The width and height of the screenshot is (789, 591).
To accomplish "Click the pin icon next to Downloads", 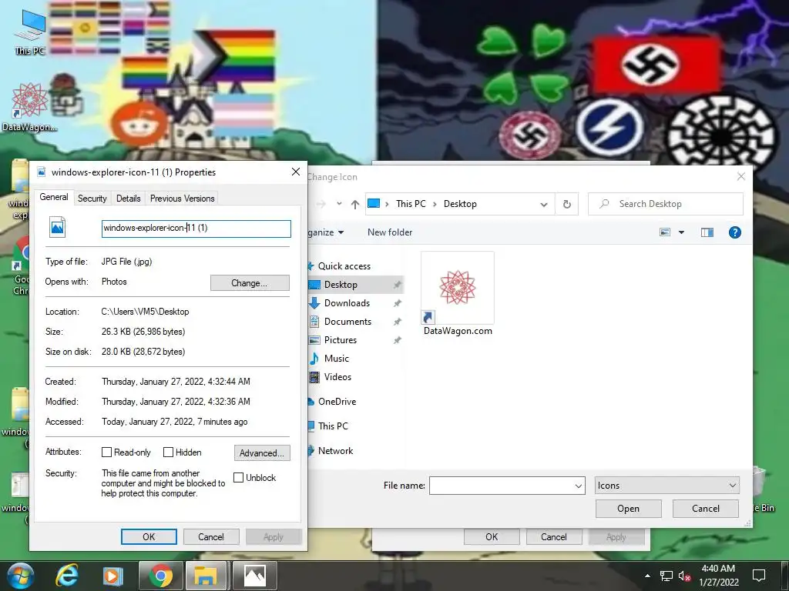I will (x=397, y=303).
